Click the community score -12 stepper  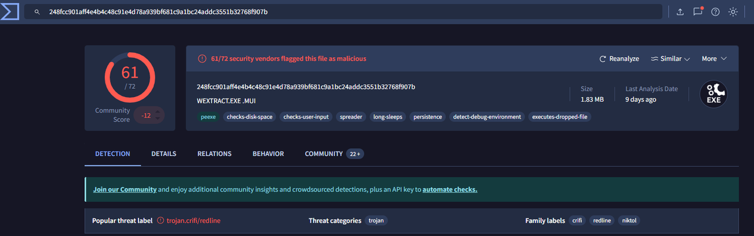(x=149, y=115)
